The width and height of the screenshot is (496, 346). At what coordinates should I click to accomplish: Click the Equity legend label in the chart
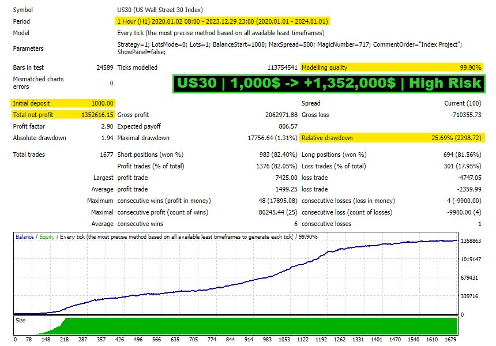point(47,237)
